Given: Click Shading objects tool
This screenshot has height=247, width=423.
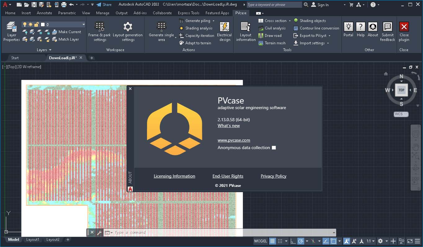Looking at the screenshot, I should (x=310, y=21).
